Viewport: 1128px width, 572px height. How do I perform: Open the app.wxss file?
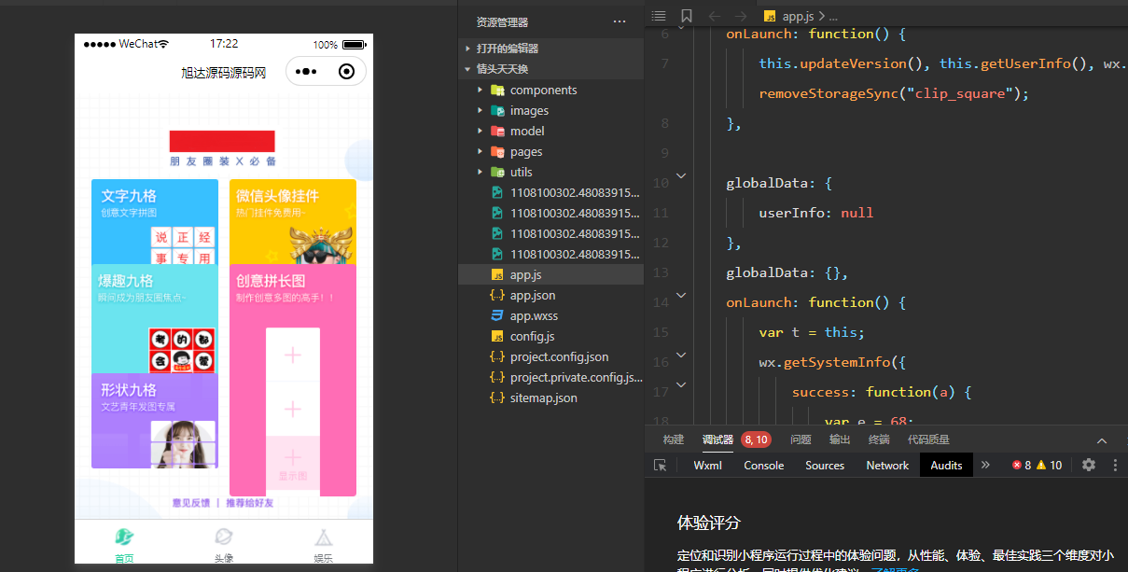(550, 315)
